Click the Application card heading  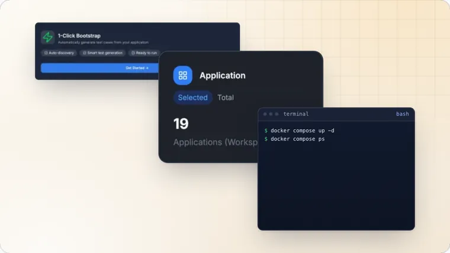click(x=223, y=75)
